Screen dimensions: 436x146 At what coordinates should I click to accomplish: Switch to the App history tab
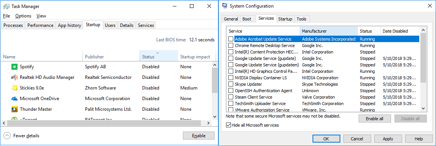pyautogui.click(x=69, y=25)
